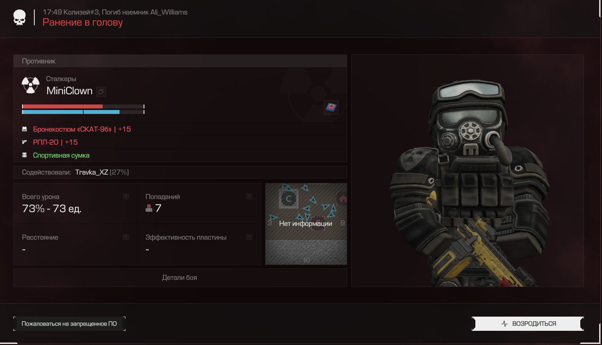Click the assisting player Travka_XZ

coord(92,172)
